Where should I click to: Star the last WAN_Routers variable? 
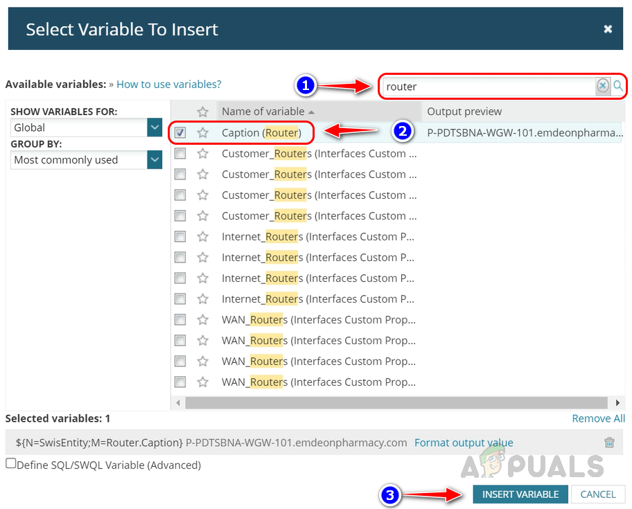tap(203, 382)
